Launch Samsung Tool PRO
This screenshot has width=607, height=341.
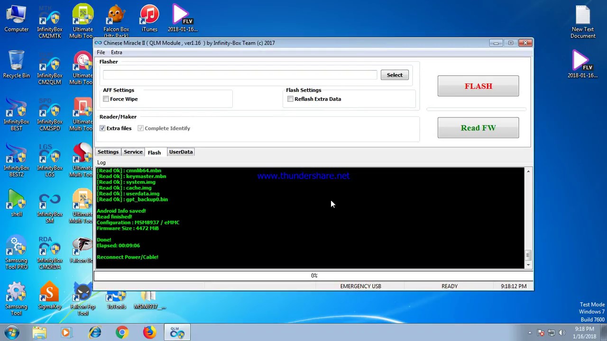pyautogui.click(x=17, y=253)
